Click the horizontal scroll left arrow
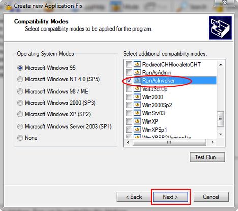This screenshot has height=211, width=238. click(128, 142)
